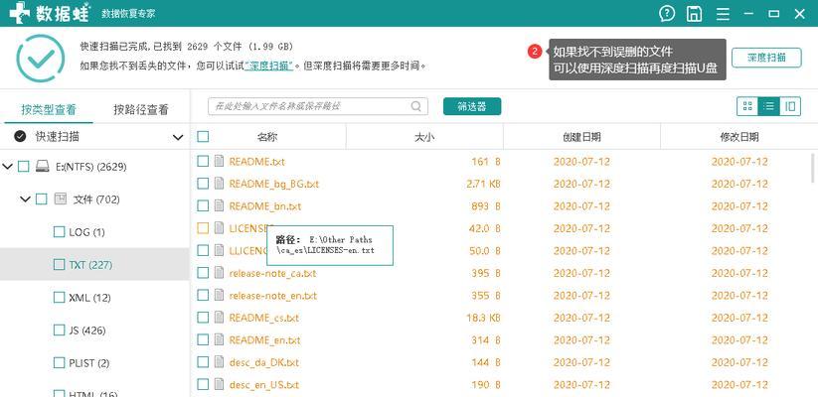Open the 筛选器 filter button
Image resolution: width=818 pixels, height=397 pixels.
[472, 106]
